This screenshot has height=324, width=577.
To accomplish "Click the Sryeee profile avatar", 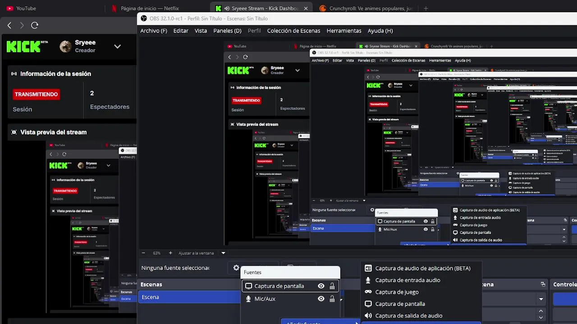I will point(66,46).
